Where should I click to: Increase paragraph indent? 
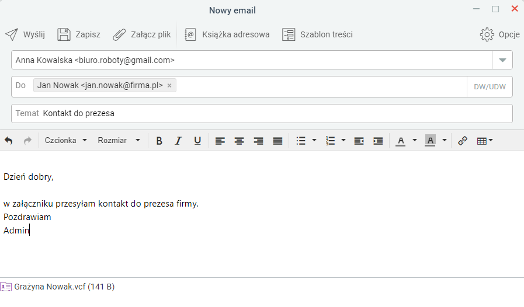coord(378,141)
